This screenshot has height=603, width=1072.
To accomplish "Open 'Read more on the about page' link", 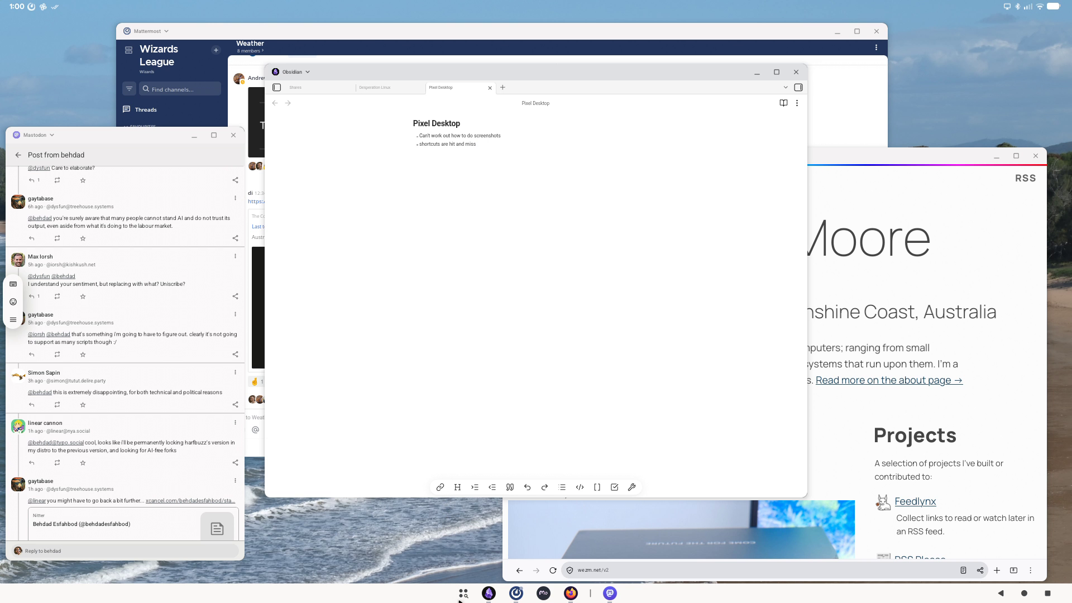I will tap(889, 380).
